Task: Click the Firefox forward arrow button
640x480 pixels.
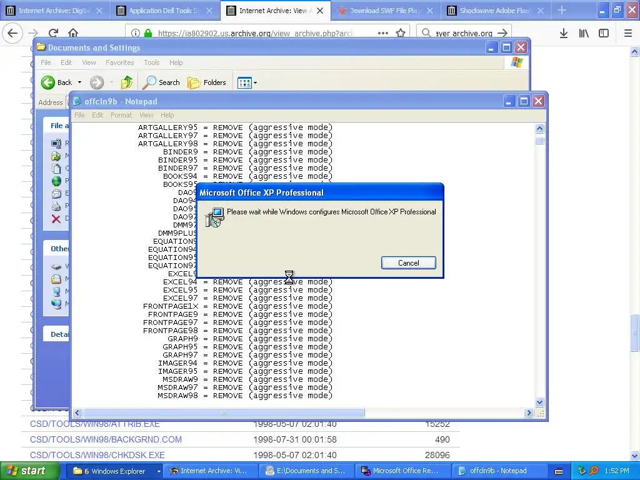Action: [x=34, y=33]
